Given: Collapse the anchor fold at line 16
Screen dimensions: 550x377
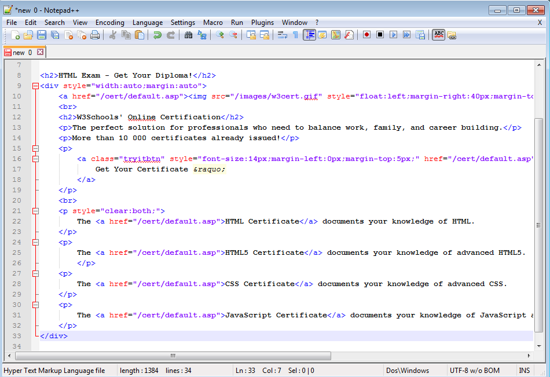Looking at the screenshot, I should (x=35, y=159).
